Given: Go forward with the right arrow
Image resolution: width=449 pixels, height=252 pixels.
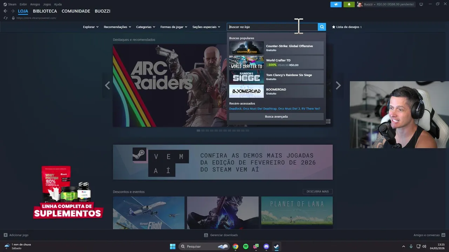Looking at the screenshot, I should [13, 11].
